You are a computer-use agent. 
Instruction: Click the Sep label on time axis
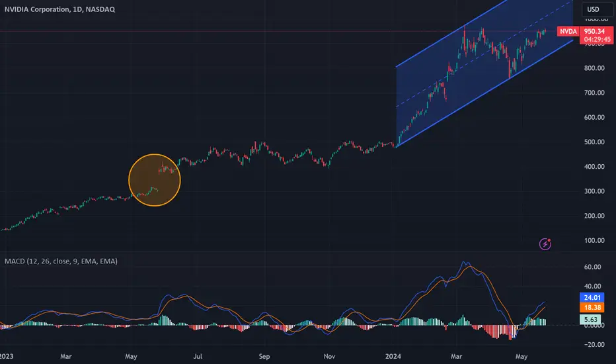(264, 356)
